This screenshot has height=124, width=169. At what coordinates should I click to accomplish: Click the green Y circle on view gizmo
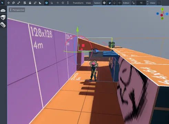[x=162, y=9]
